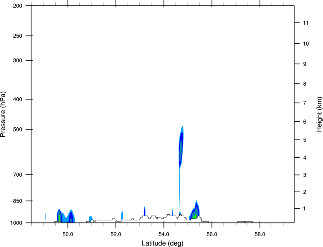Click the light blue blob near latitude 51.0
323x247 pixels.
(91, 218)
